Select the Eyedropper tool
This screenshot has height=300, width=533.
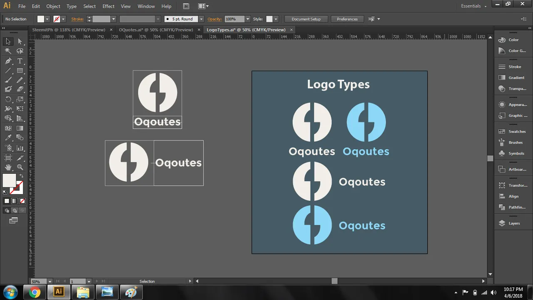coord(8,138)
